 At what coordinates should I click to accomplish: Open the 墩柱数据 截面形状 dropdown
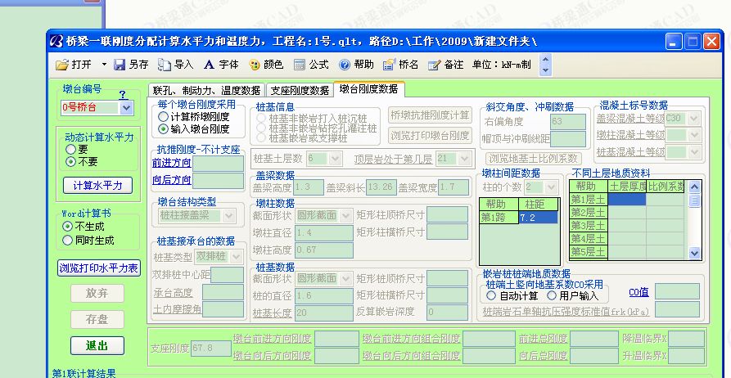coord(345,216)
